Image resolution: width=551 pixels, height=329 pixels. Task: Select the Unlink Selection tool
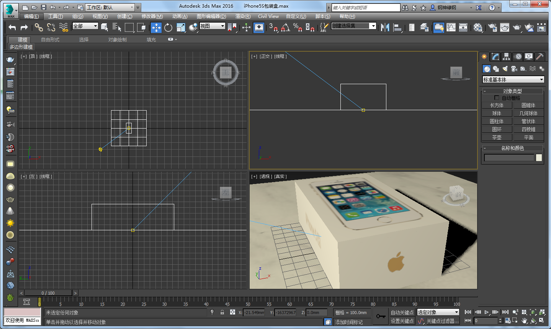51,27
